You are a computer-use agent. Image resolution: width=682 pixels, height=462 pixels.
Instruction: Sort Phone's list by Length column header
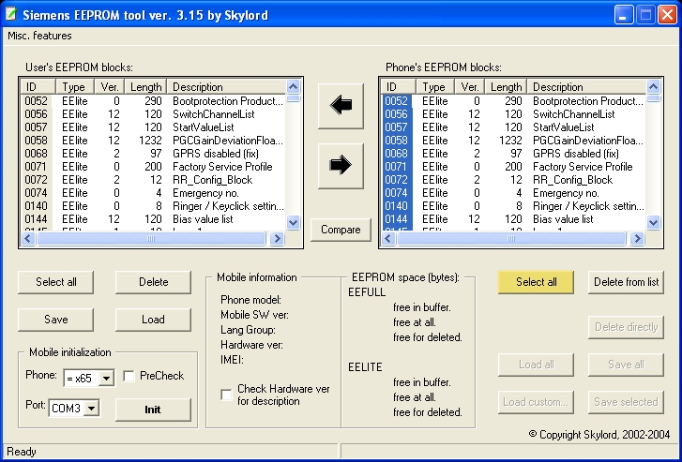[x=507, y=87]
